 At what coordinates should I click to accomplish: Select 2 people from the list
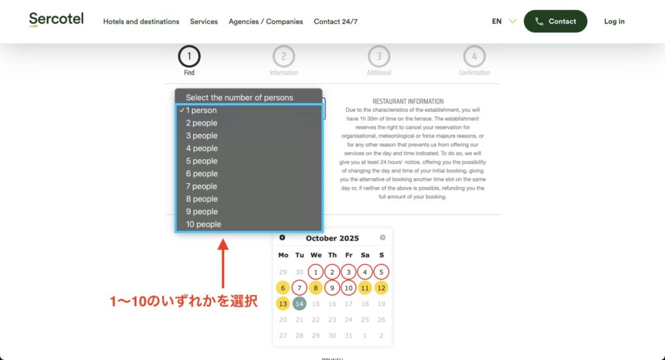[202, 123]
